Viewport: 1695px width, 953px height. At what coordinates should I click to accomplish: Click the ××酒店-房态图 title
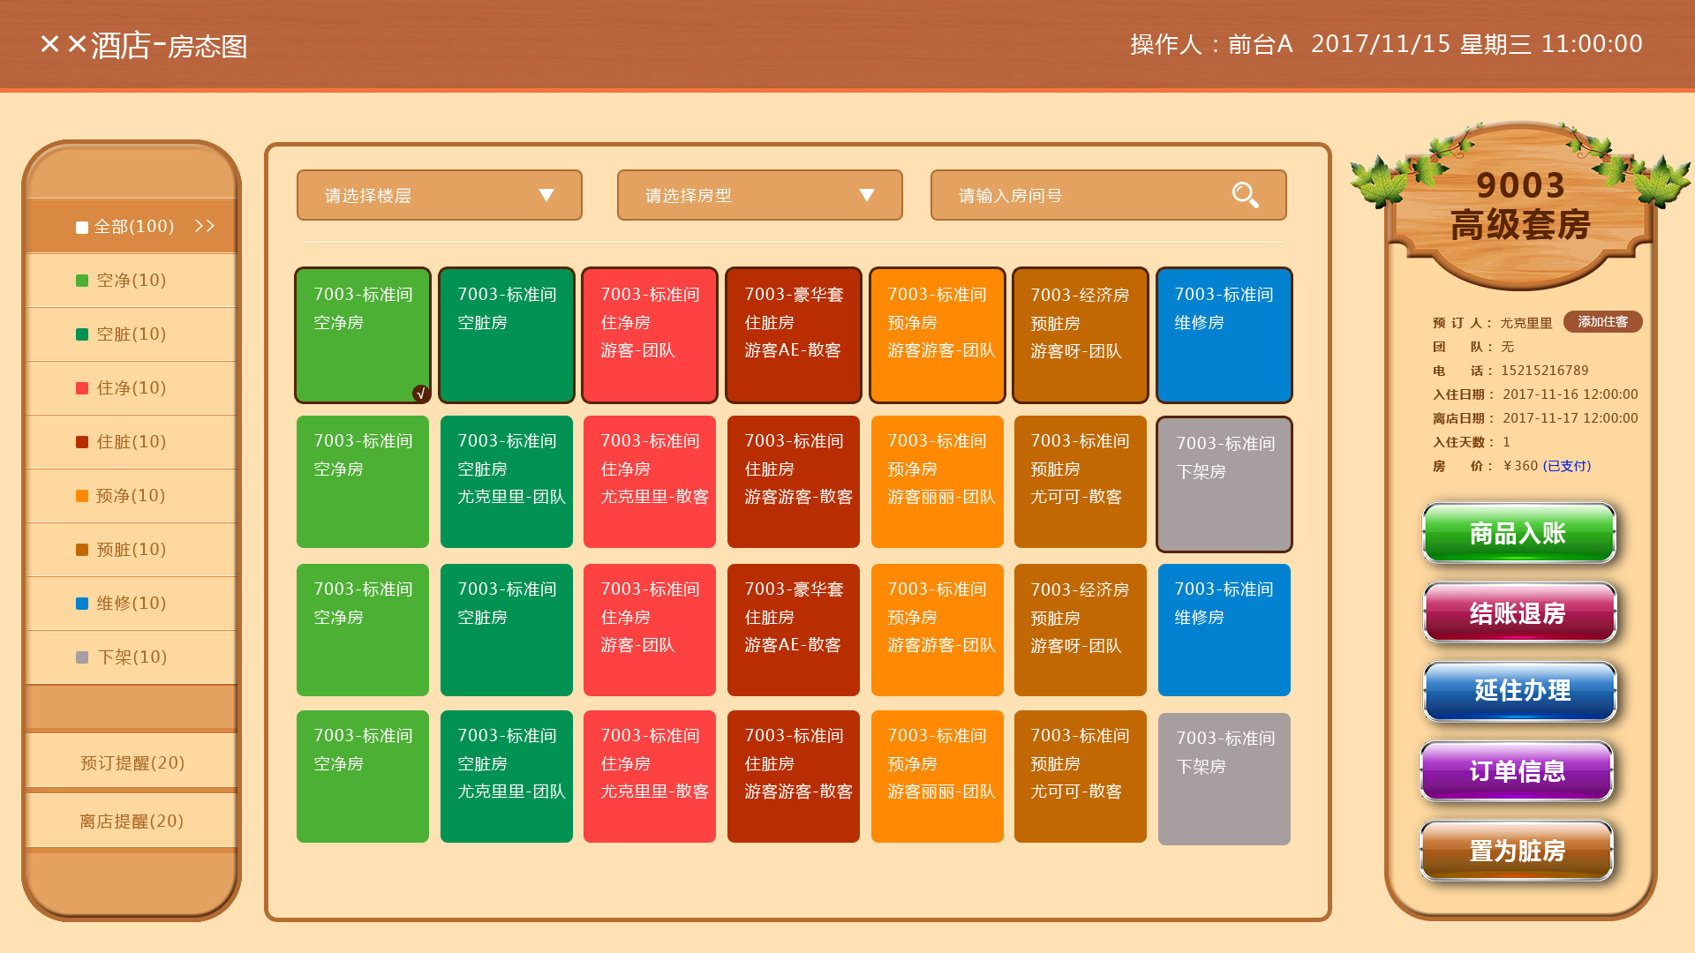[144, 46]
